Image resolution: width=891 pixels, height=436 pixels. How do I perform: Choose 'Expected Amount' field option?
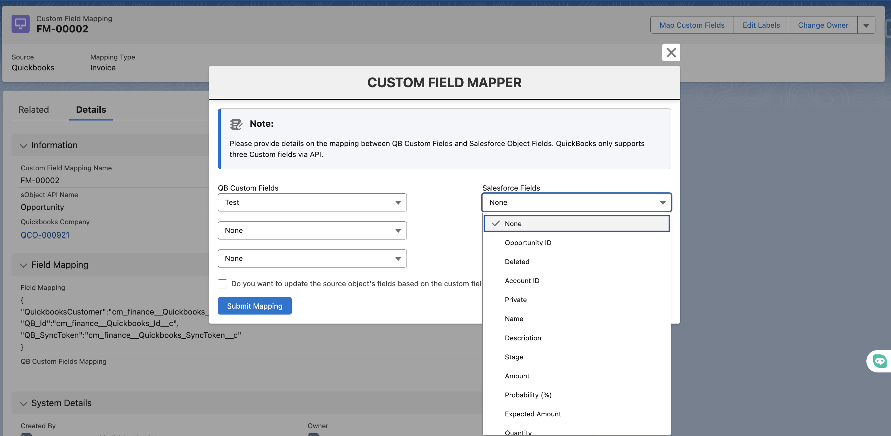point(576,414)
